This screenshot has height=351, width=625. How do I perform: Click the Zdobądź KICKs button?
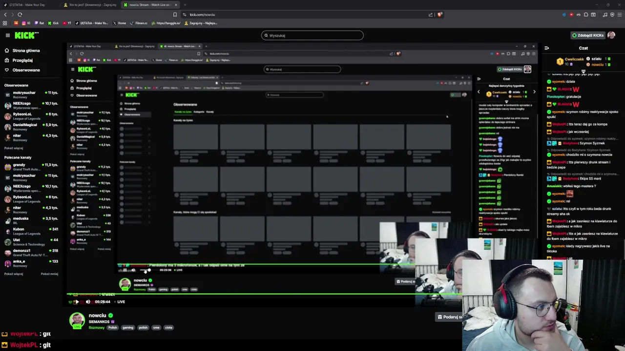point(588,35)
